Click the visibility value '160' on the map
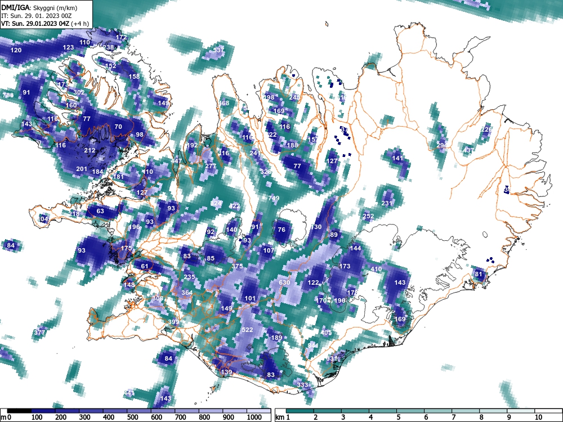This screenshot has width=563, height=422. coord(71,106)
